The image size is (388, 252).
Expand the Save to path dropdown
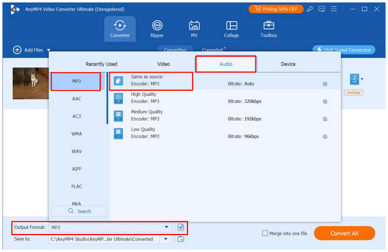pos(166,239)
